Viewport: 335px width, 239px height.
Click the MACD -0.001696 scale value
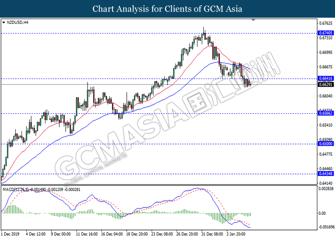(326, 227)
